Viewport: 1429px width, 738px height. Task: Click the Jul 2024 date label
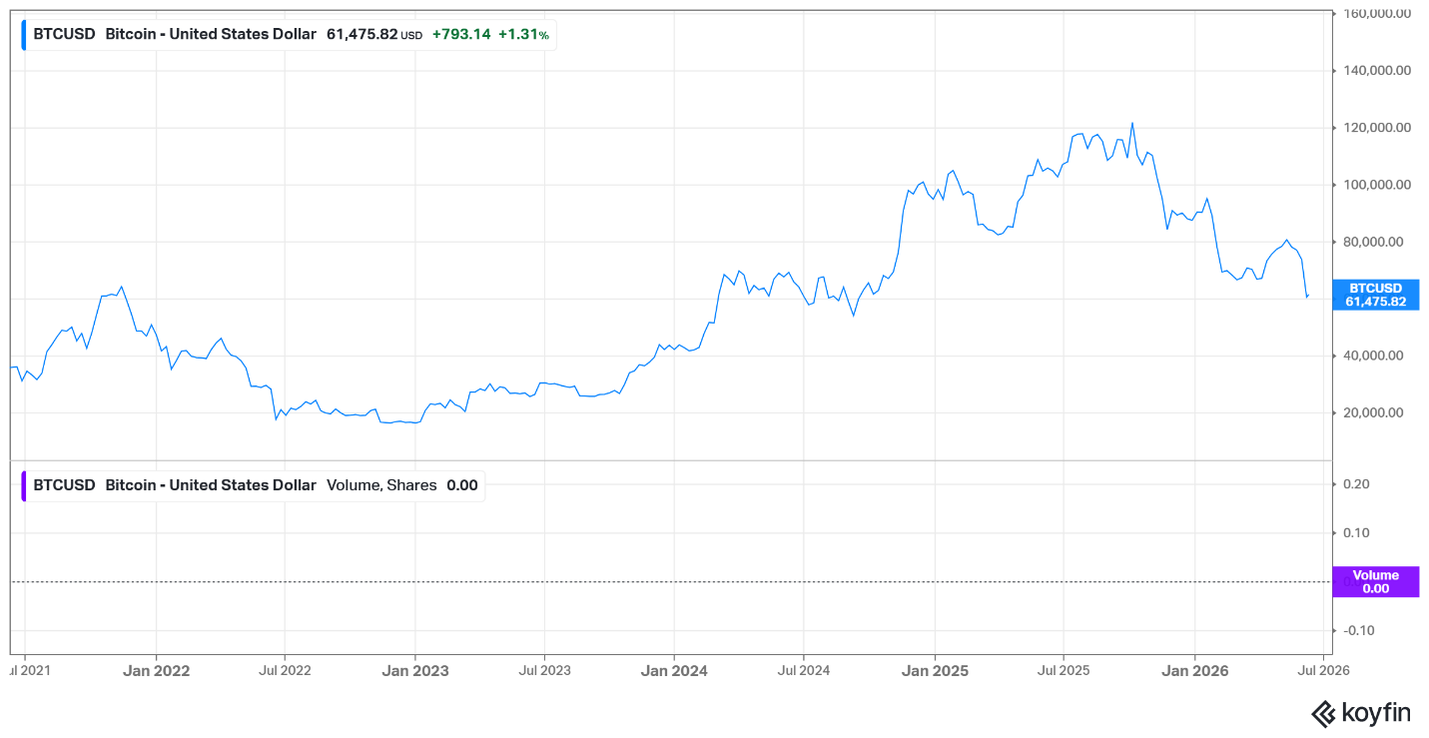point(804,671)
